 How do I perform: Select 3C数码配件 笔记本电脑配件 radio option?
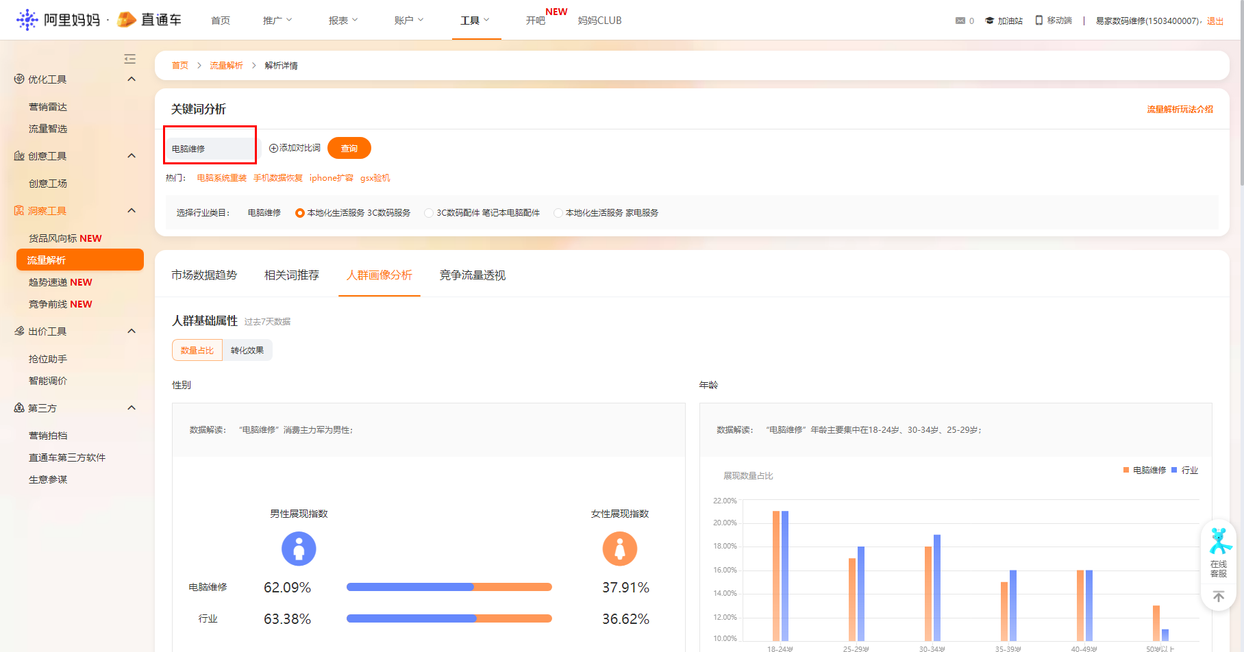pos(429,213)
